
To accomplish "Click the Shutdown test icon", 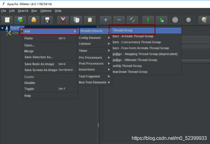I will pyautogui.click(x=188, y=20).
